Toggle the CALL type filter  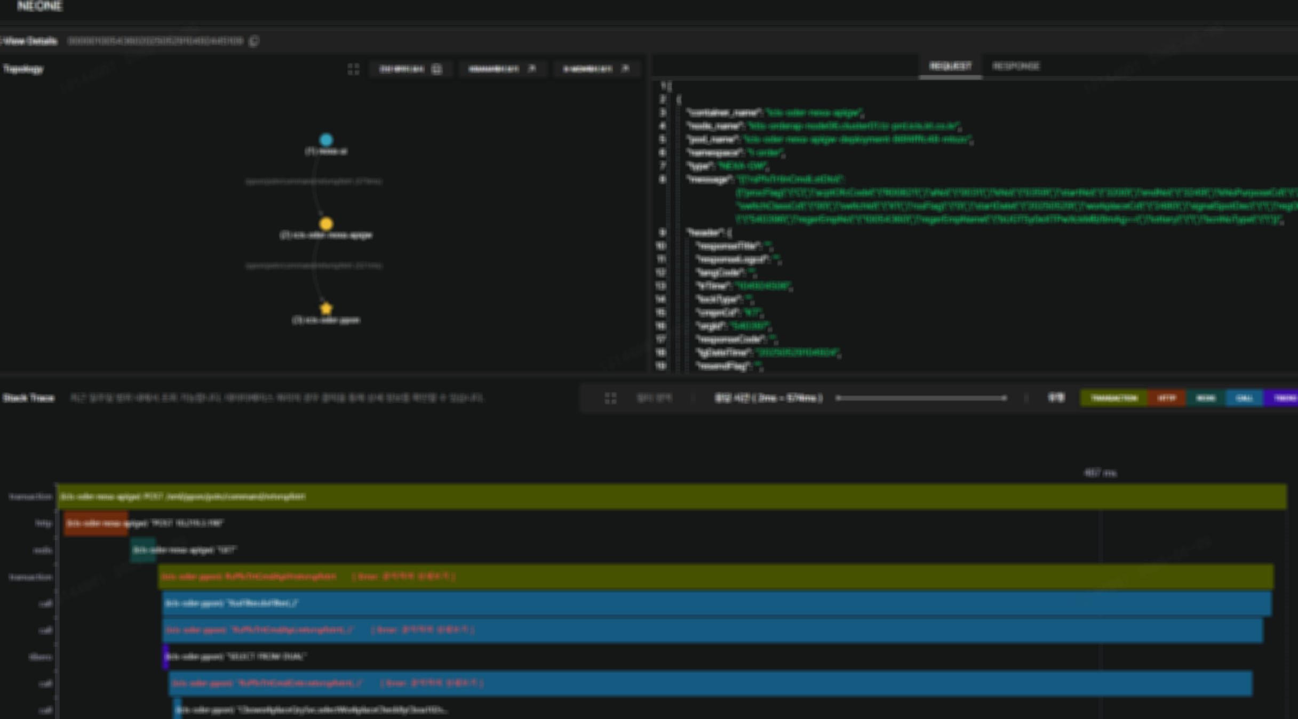coord(1244,398)
